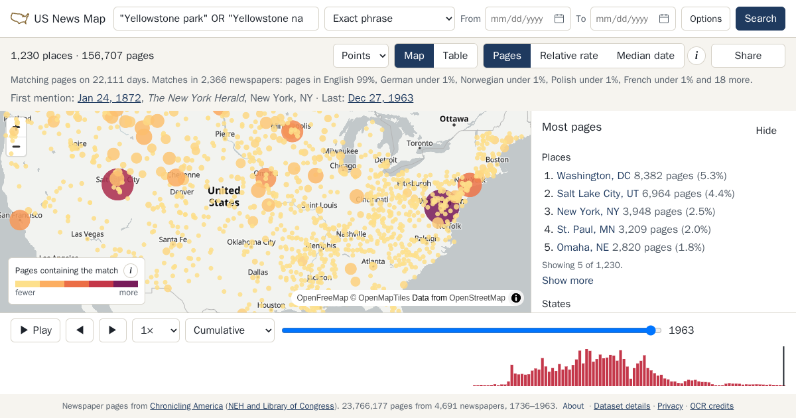Select the Pages metric

point(507,56)
